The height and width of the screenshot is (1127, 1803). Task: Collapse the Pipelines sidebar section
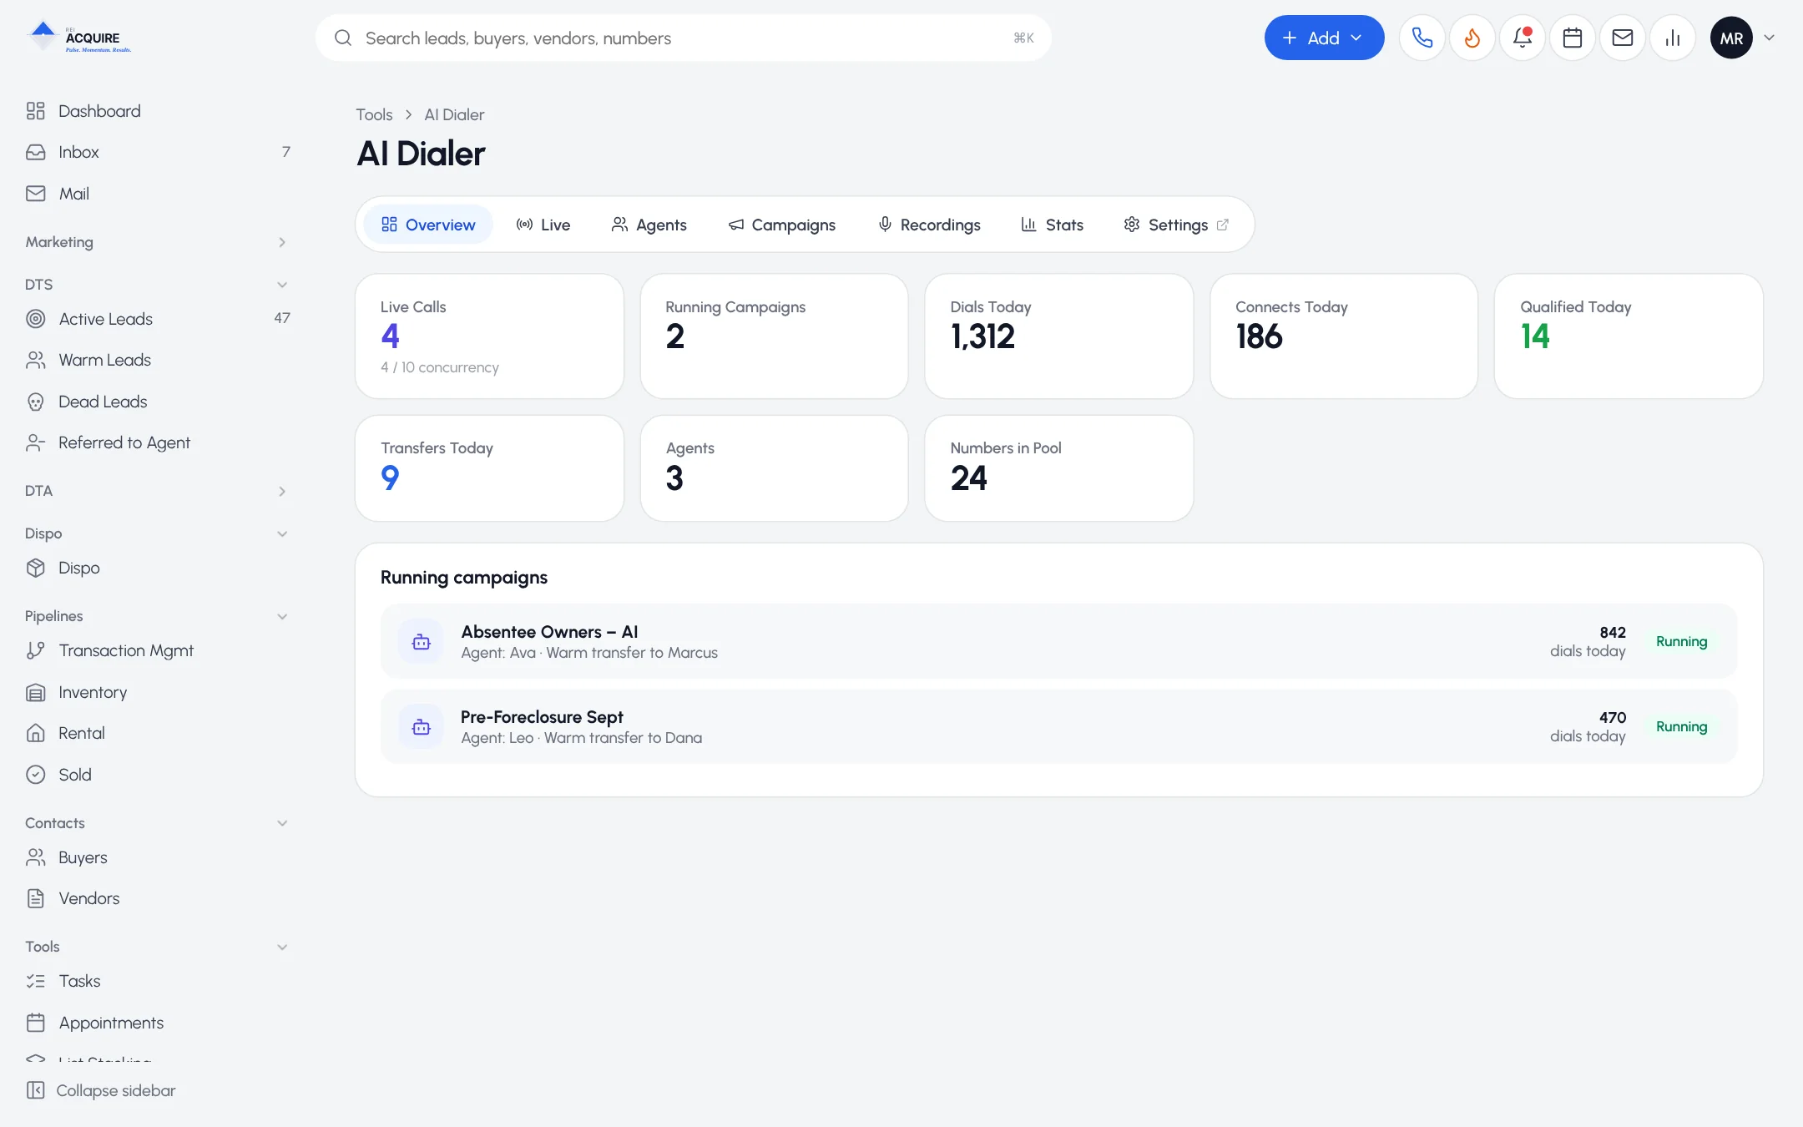point(156,616)
